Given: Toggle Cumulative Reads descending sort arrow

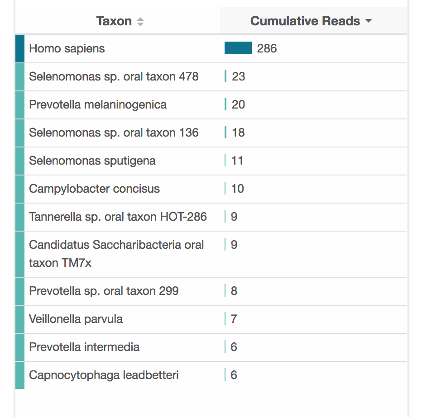Looking at the screenshot, I should point(368,21).
